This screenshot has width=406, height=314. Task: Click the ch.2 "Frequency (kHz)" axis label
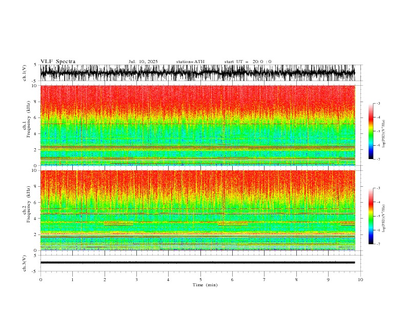[x=29, y=204]
